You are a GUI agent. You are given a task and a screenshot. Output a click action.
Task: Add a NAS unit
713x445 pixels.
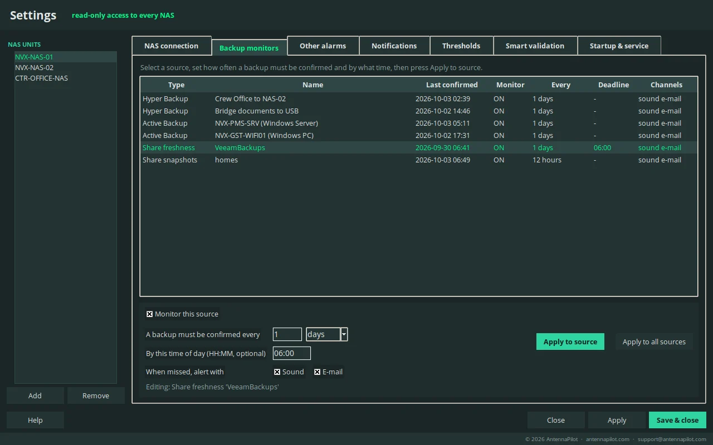pos(35,395)
